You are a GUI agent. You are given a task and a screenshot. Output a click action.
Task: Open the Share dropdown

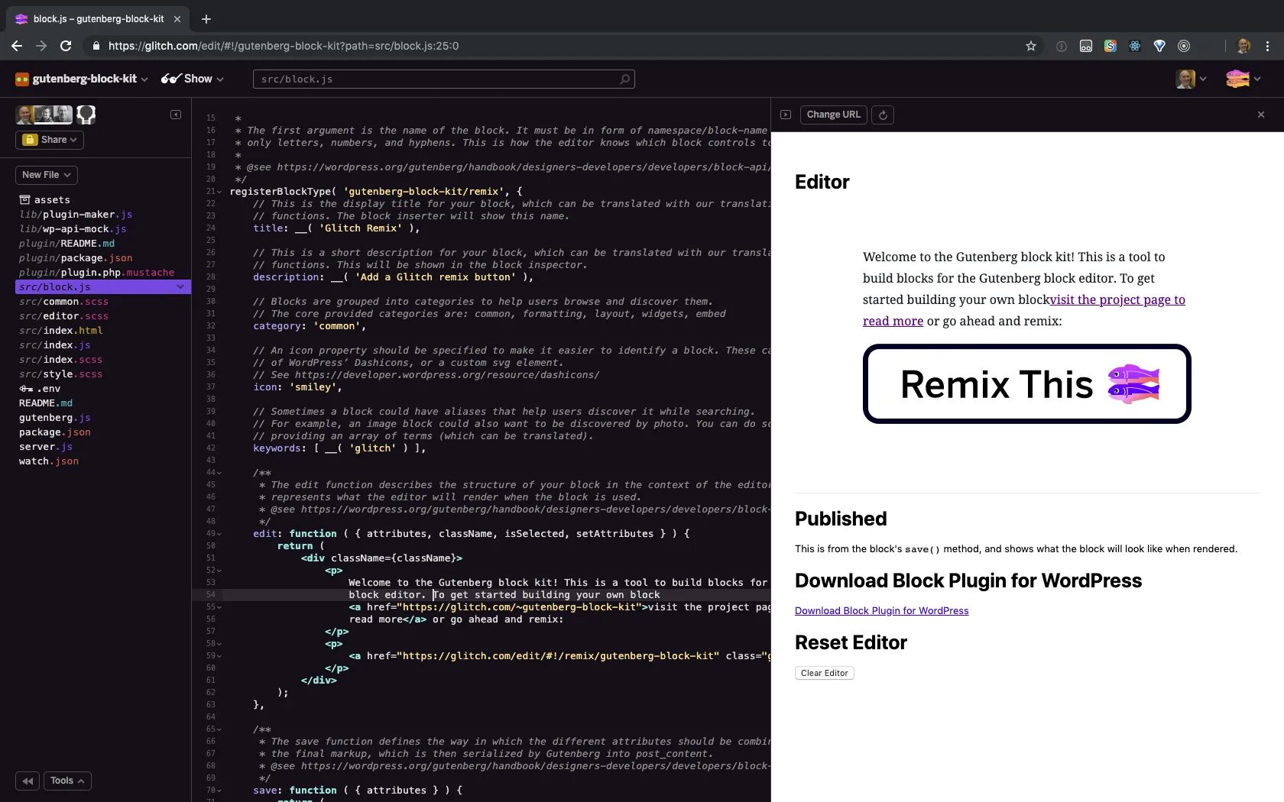50,140
